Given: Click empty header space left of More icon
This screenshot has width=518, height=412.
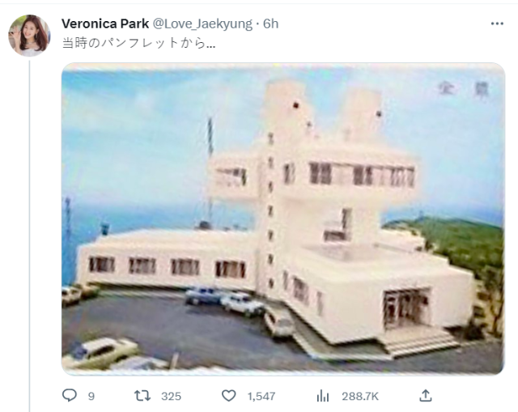Looking at the screenshot, I should [388, 23].
